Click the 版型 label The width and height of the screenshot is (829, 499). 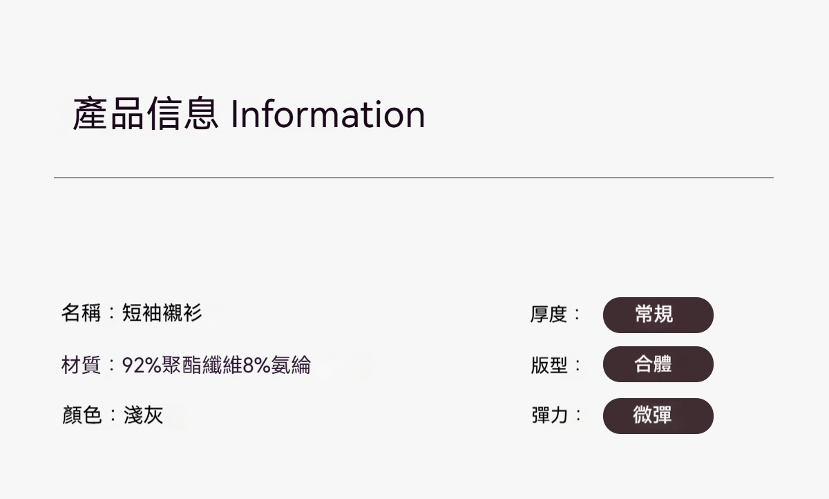(x=549, y=365)
